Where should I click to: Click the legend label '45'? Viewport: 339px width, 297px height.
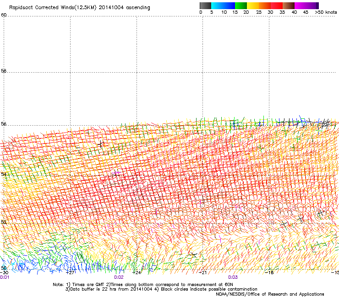[306, 12]
